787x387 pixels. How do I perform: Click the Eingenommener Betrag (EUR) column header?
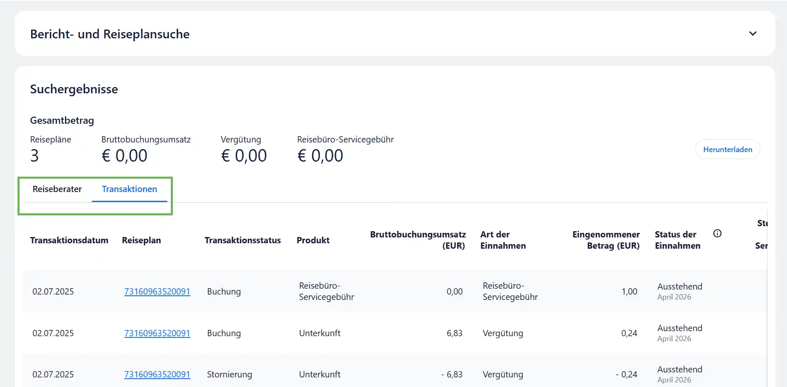click(606, 240)
